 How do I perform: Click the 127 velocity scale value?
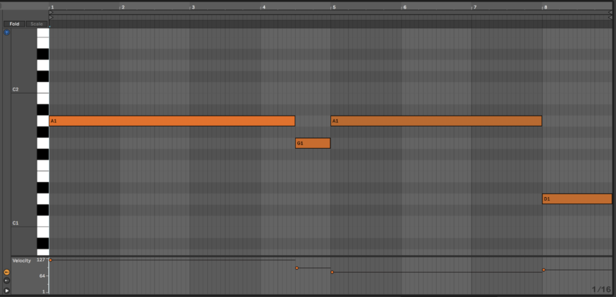(x=41, y=260)
